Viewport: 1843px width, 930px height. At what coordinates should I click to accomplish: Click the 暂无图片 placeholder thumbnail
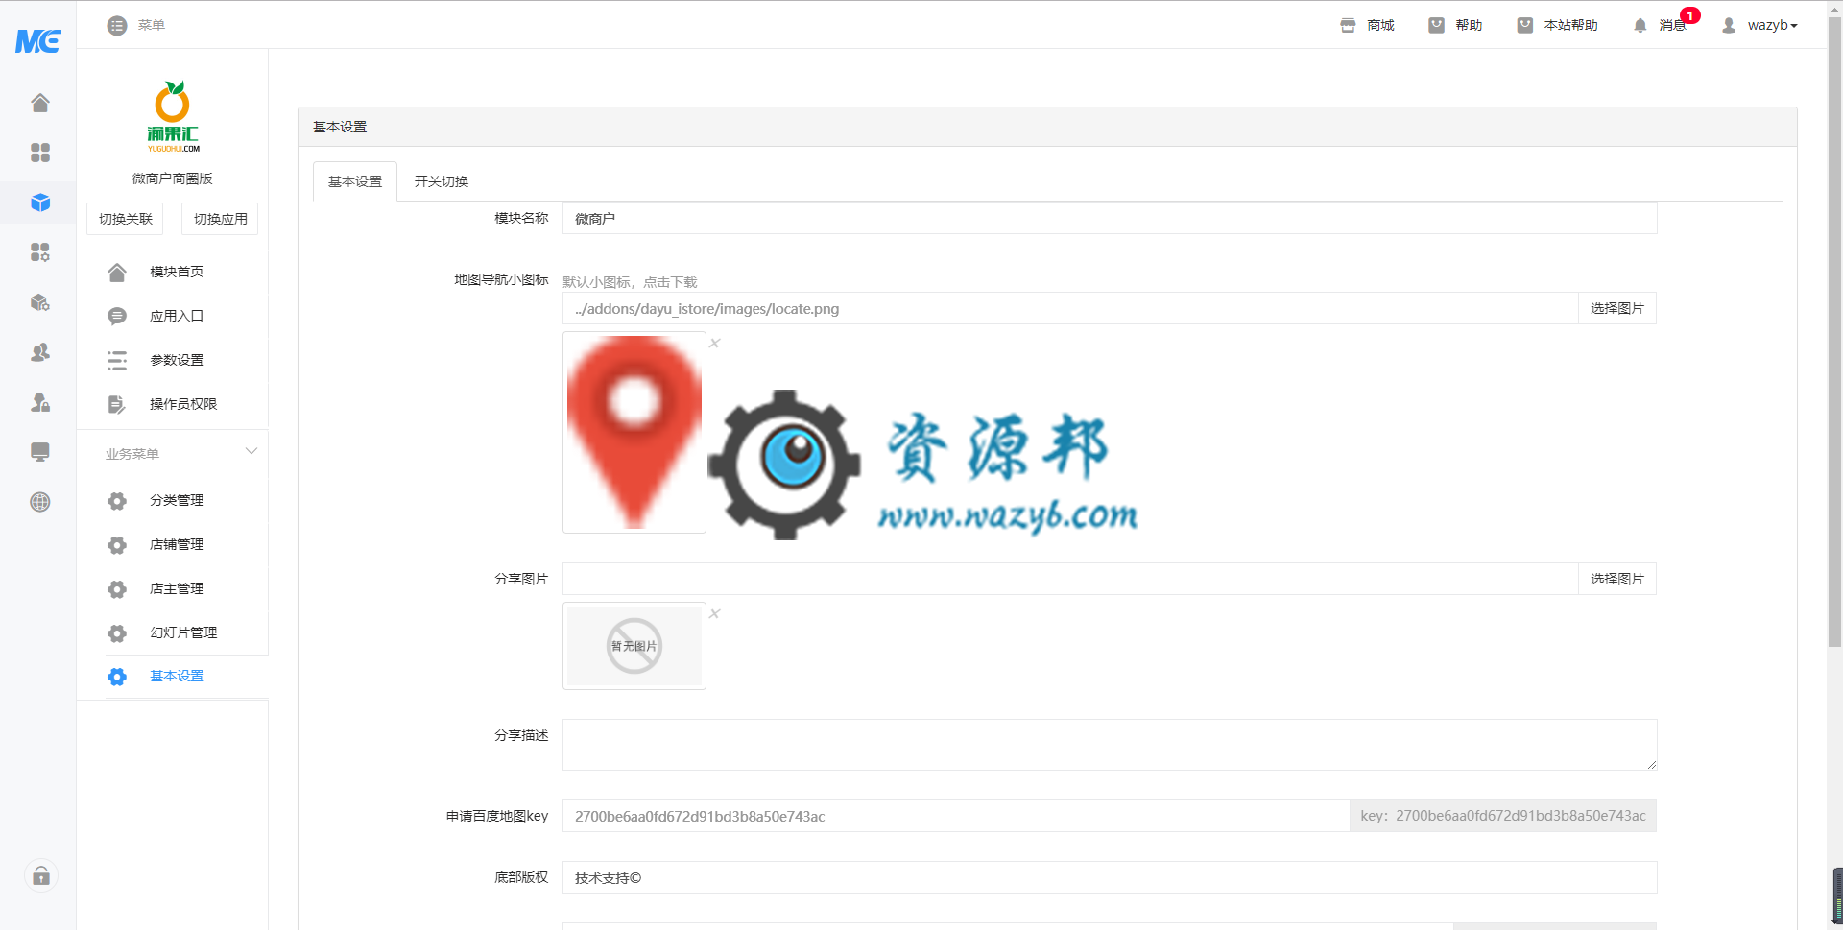click(x=634, y=646)
